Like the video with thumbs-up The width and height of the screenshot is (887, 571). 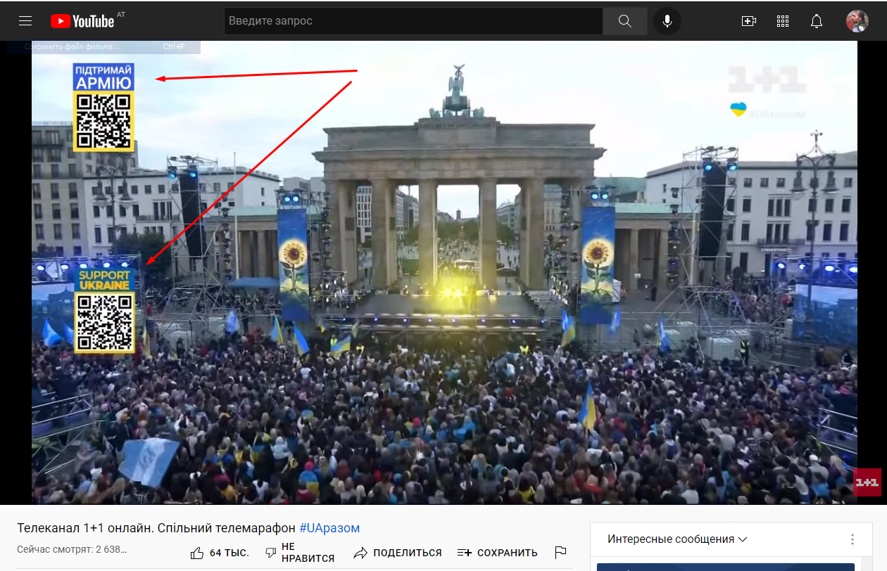(x=197, y=553)
